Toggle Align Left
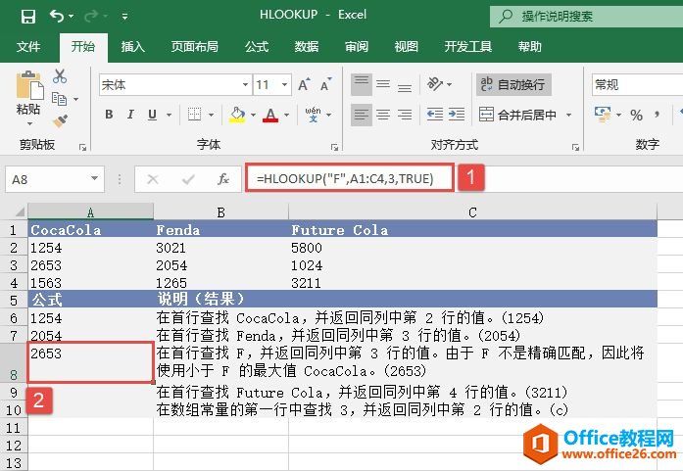 [x=362, y=115]
